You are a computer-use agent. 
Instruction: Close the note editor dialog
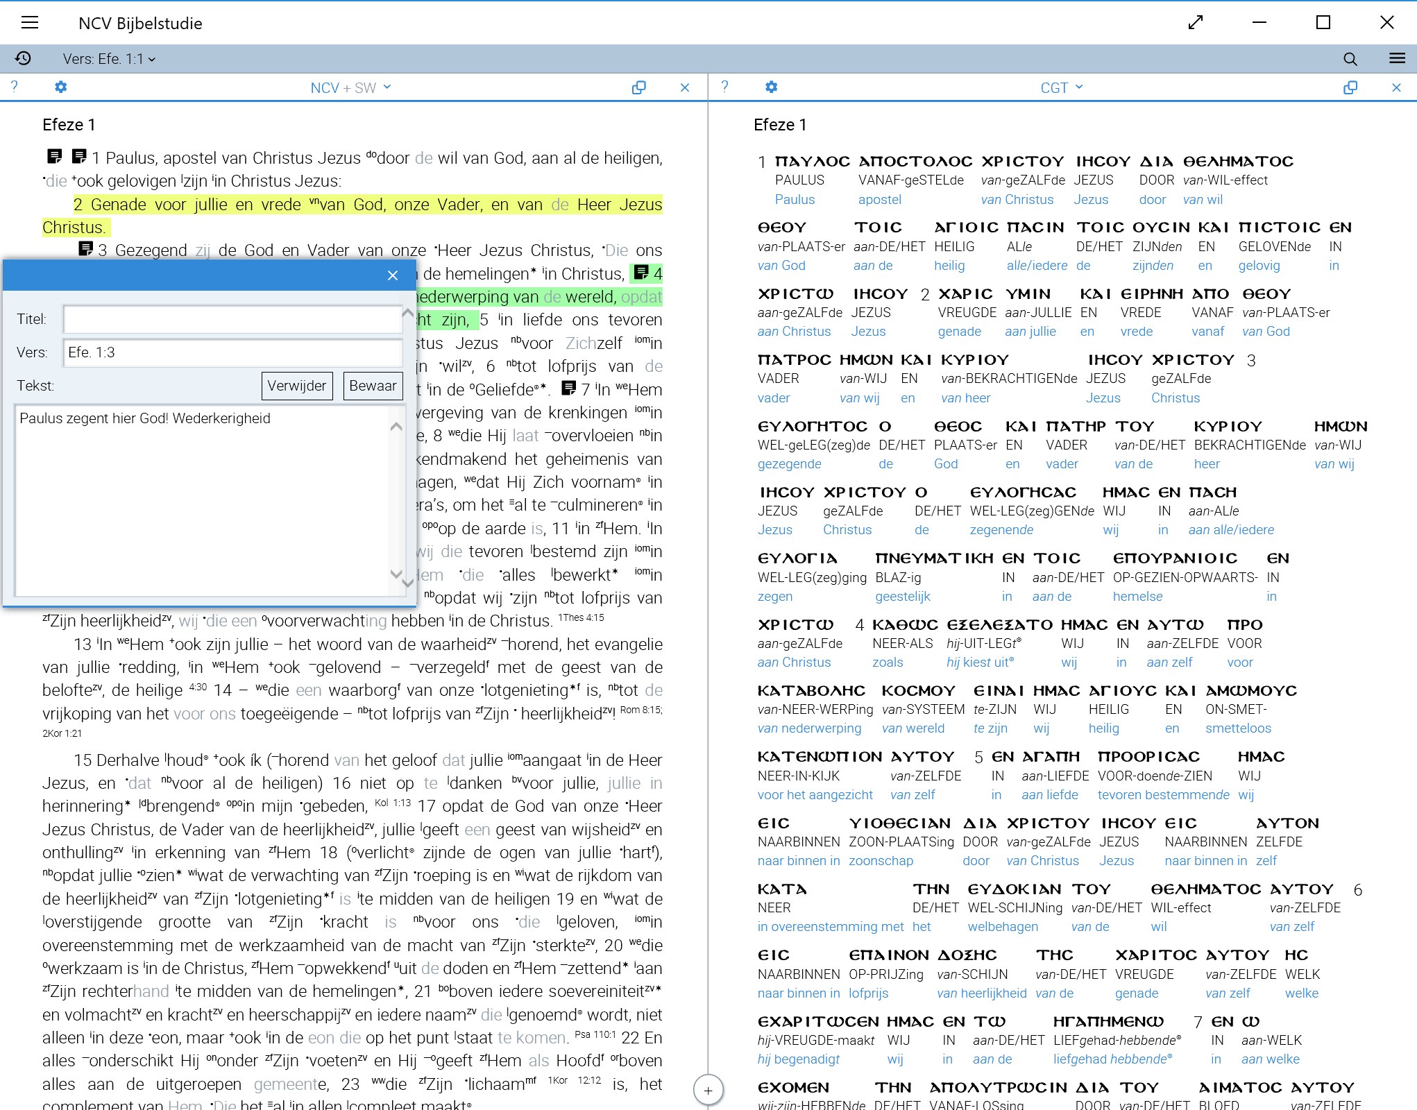tap(393, 275)
